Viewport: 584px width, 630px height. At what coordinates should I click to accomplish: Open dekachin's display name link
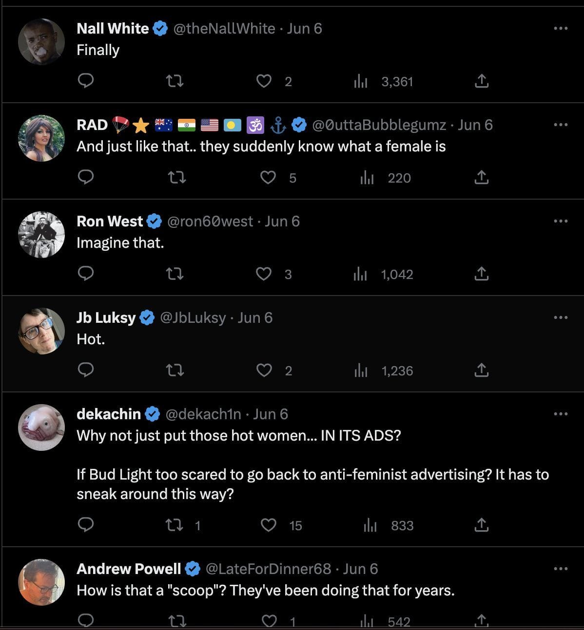click(109, 414)
